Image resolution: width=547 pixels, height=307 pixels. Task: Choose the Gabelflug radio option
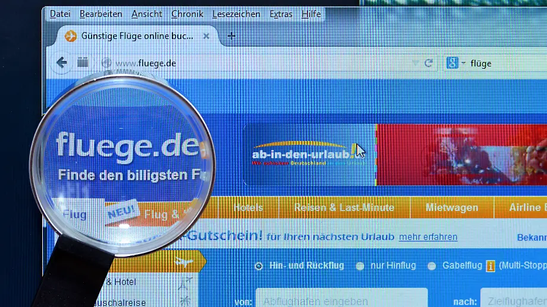tap(432, 266)
